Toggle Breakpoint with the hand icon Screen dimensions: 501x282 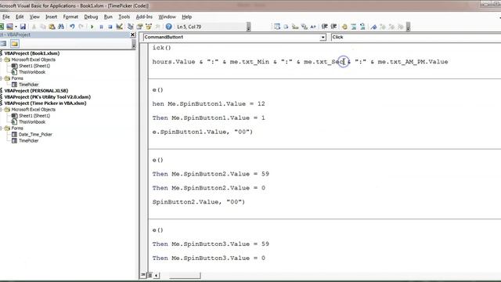[344, 27]
